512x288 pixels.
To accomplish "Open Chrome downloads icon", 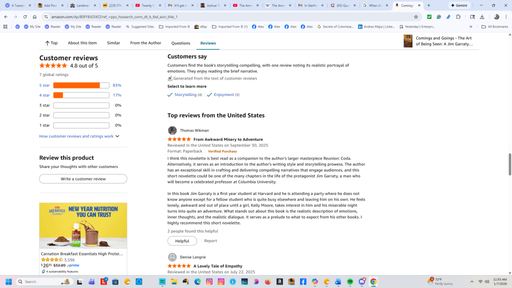I will (x=482, y=16).
